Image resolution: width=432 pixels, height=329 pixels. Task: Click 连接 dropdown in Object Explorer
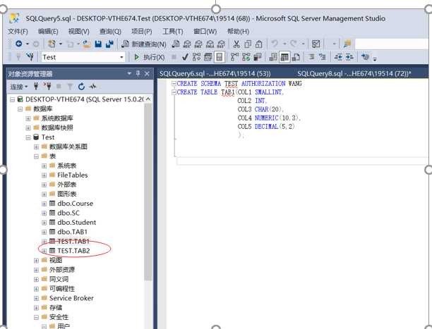(19, 87)
